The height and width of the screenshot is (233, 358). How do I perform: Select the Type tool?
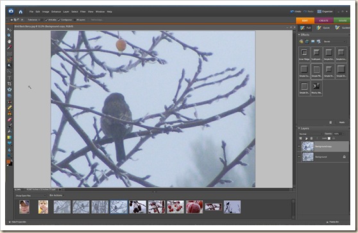pyautogui.click(x=10, y=78)
